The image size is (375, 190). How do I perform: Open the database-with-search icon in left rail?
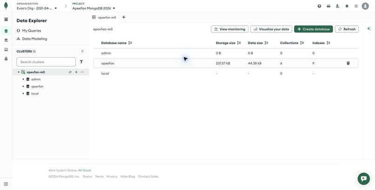(6, 40)
